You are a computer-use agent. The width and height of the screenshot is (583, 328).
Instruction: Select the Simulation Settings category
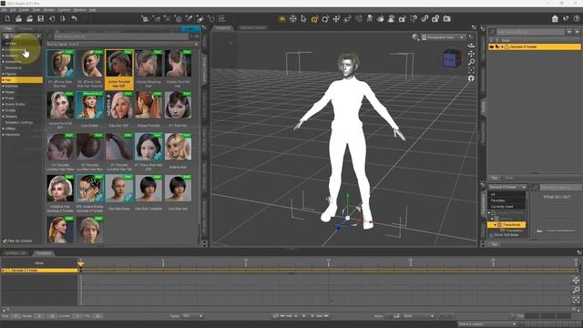pyautogui.click(x=22, y=122)
